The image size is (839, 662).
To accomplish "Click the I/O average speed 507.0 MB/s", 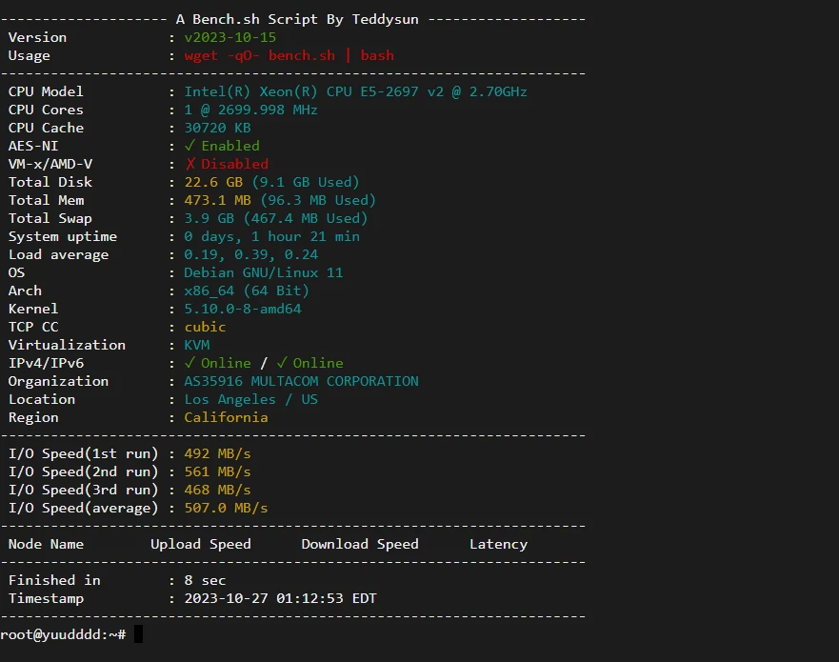I will point(226,508).
